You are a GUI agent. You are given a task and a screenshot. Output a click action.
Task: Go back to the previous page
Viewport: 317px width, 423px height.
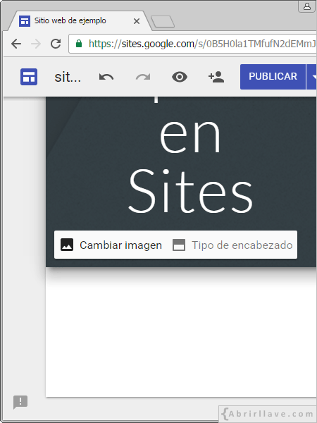point(16,44)
